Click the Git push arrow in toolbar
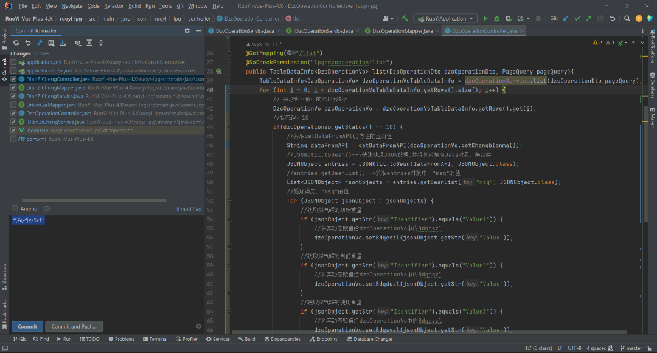This screenshot has height=353, width=657. pos(588,19)
